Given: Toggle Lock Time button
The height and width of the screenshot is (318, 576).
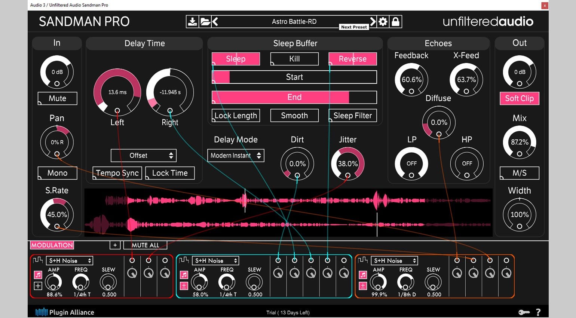Looking at the screenshot, I should coord(170,173).
